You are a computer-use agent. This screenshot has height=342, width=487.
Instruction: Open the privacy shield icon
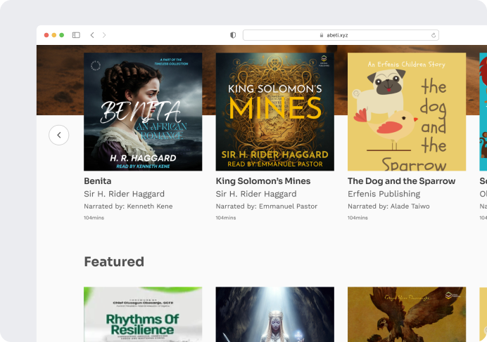pos(233,35)
